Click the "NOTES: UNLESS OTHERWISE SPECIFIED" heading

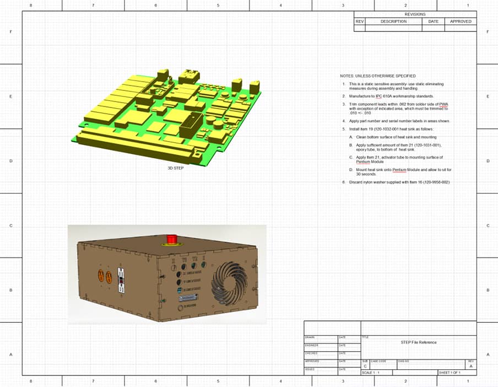coord(378,76)
